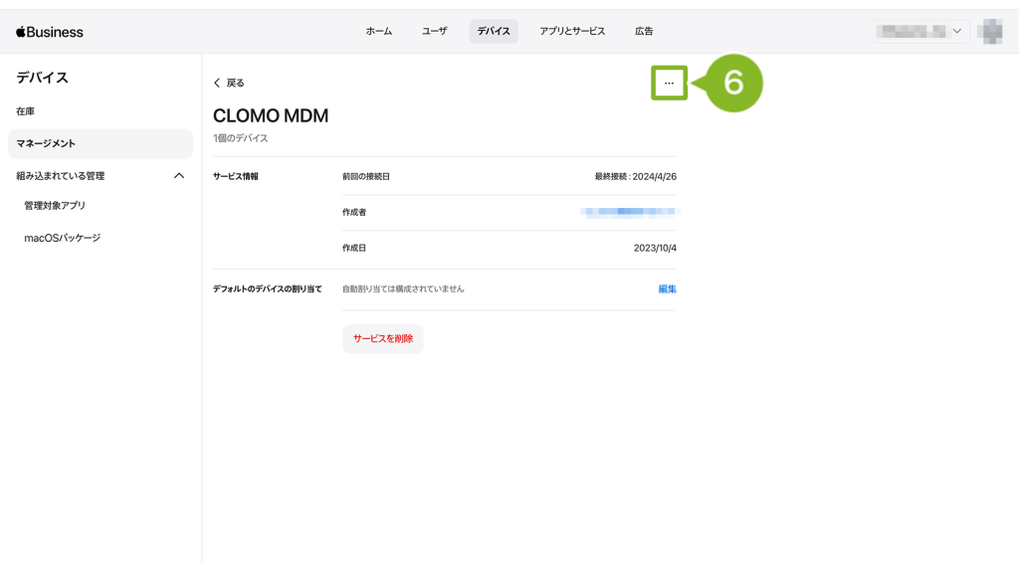Open the ユーザ tab
1019x573 pixels.
click(434, 32)
